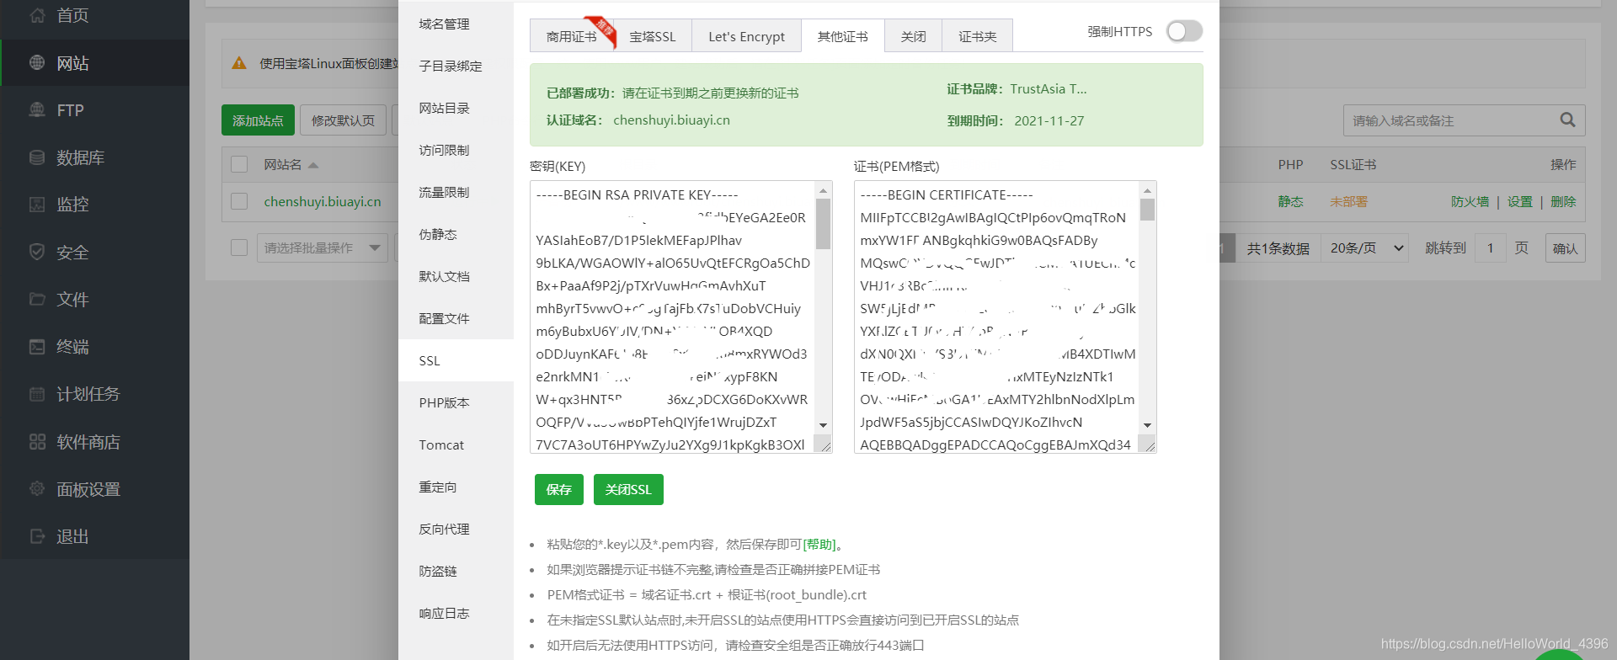Click the software store grid icon
This screenshot has height=660, width=1617.
(x=37, y=441)
